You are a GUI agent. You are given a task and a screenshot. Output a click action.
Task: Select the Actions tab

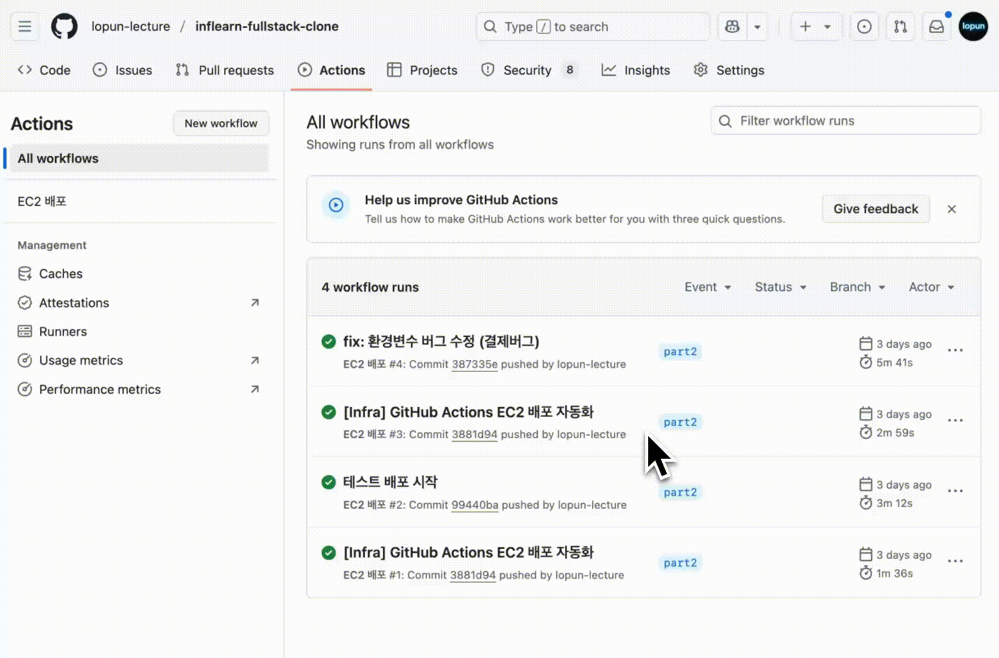331,70
